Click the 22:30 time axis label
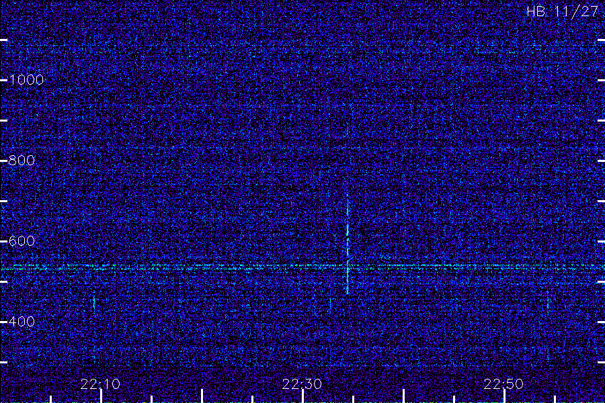The image size is (605, 403). tap(302, 384)
